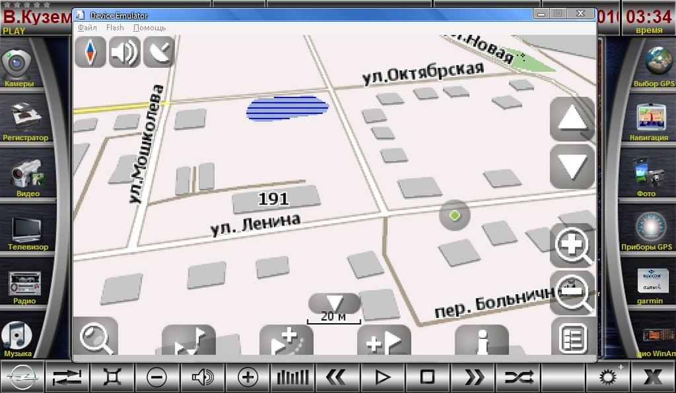Viewport: 676px width, 393px height.
Task: Open Навигация in the right sidebar
Action: (x=650, y=122)
